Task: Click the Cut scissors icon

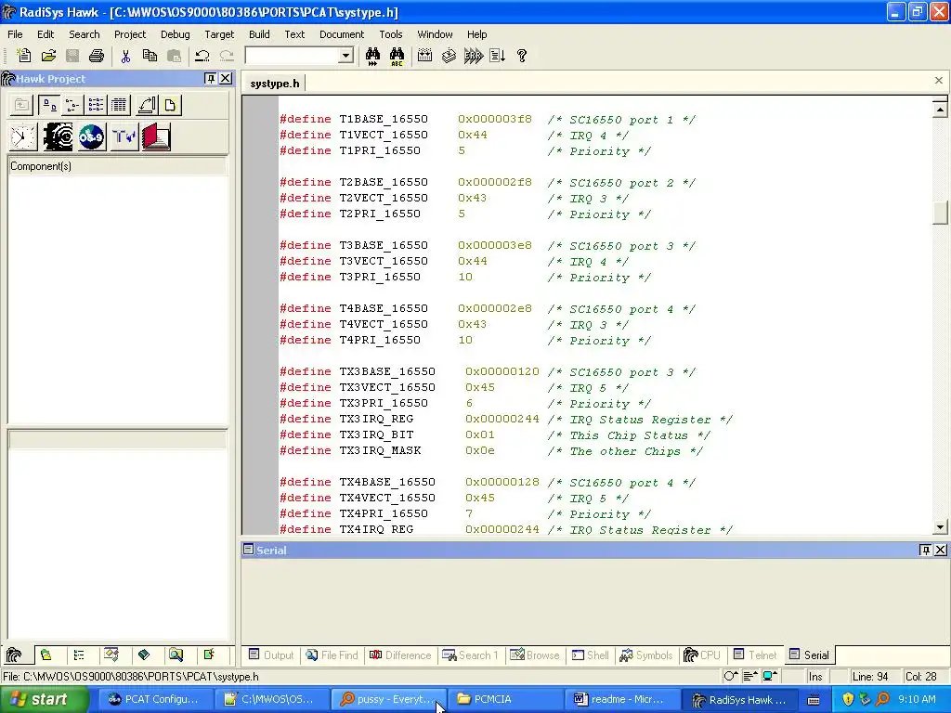Action: (x=125, y=56)
